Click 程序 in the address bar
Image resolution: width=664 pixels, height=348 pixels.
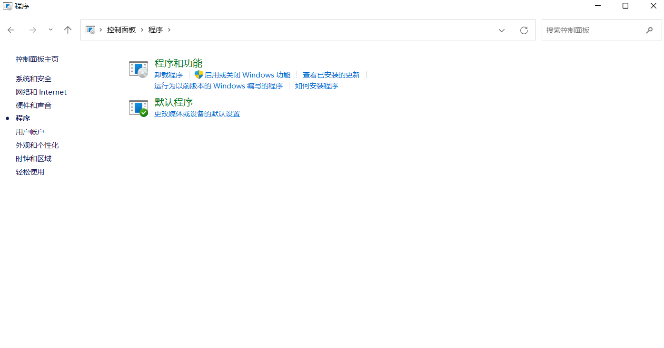point(156,29)
